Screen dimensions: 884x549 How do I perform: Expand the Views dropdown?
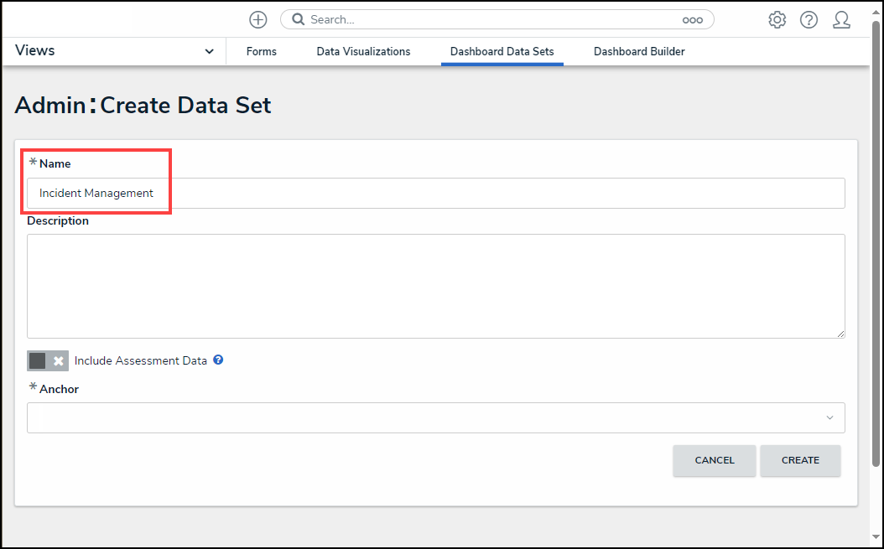[209, 51]
